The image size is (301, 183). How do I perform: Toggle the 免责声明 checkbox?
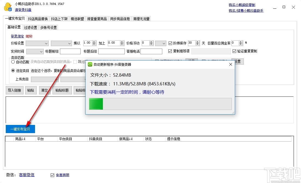[x=52, y=175]
